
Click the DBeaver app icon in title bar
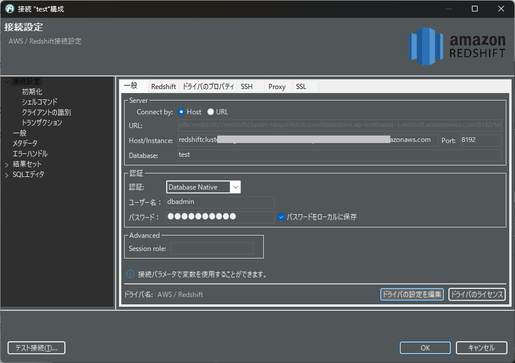click(x=10, y=9)
